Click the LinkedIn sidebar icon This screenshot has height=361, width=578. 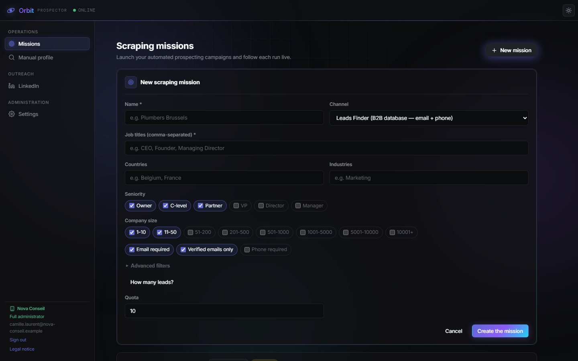(x=12, y=86)
